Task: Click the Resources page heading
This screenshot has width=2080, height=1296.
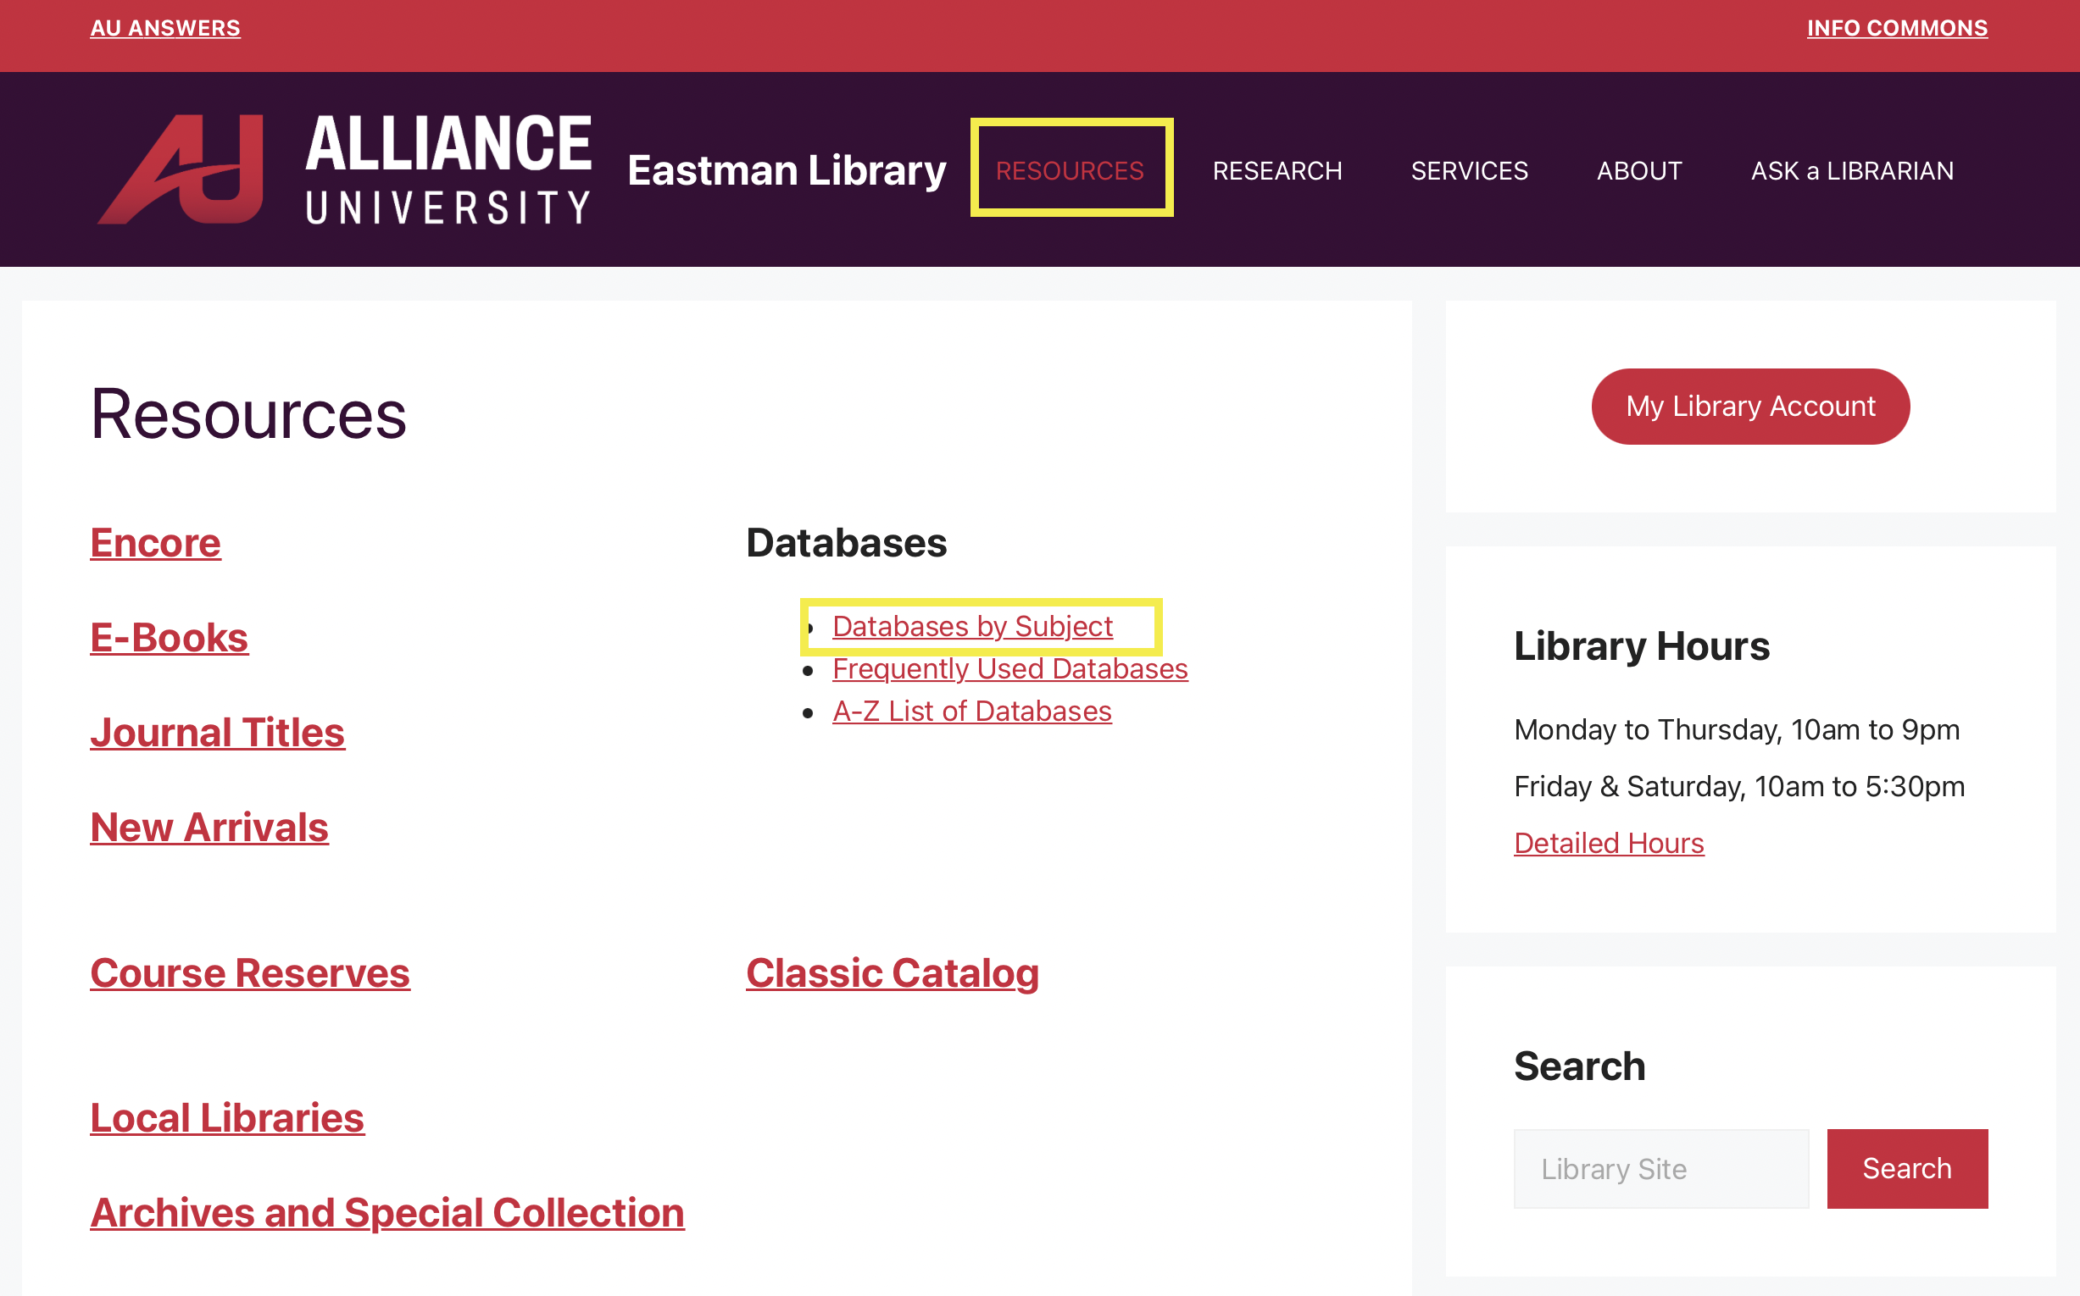Action: click(x=248, y=414)
